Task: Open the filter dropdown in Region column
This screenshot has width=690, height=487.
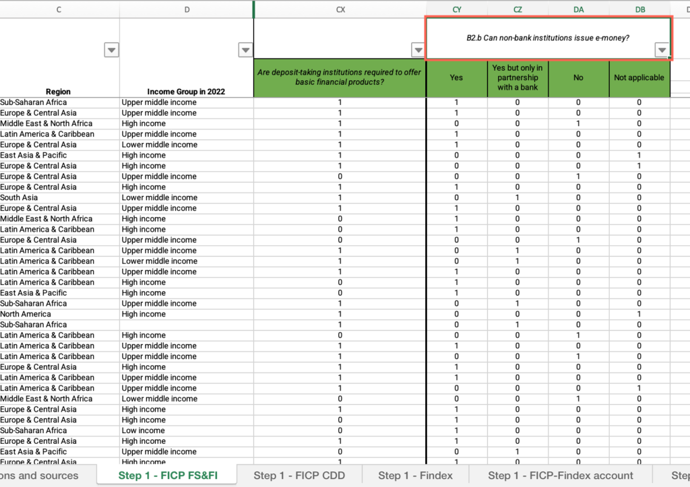Action: [x=112, y=50]
